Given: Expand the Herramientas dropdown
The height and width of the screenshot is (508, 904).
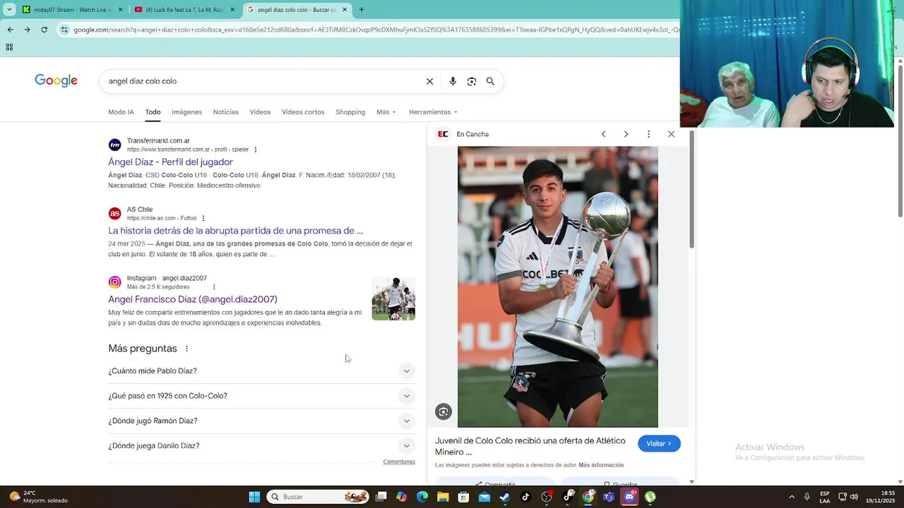Looking at the screenshot, I should [x=433, y=112].
